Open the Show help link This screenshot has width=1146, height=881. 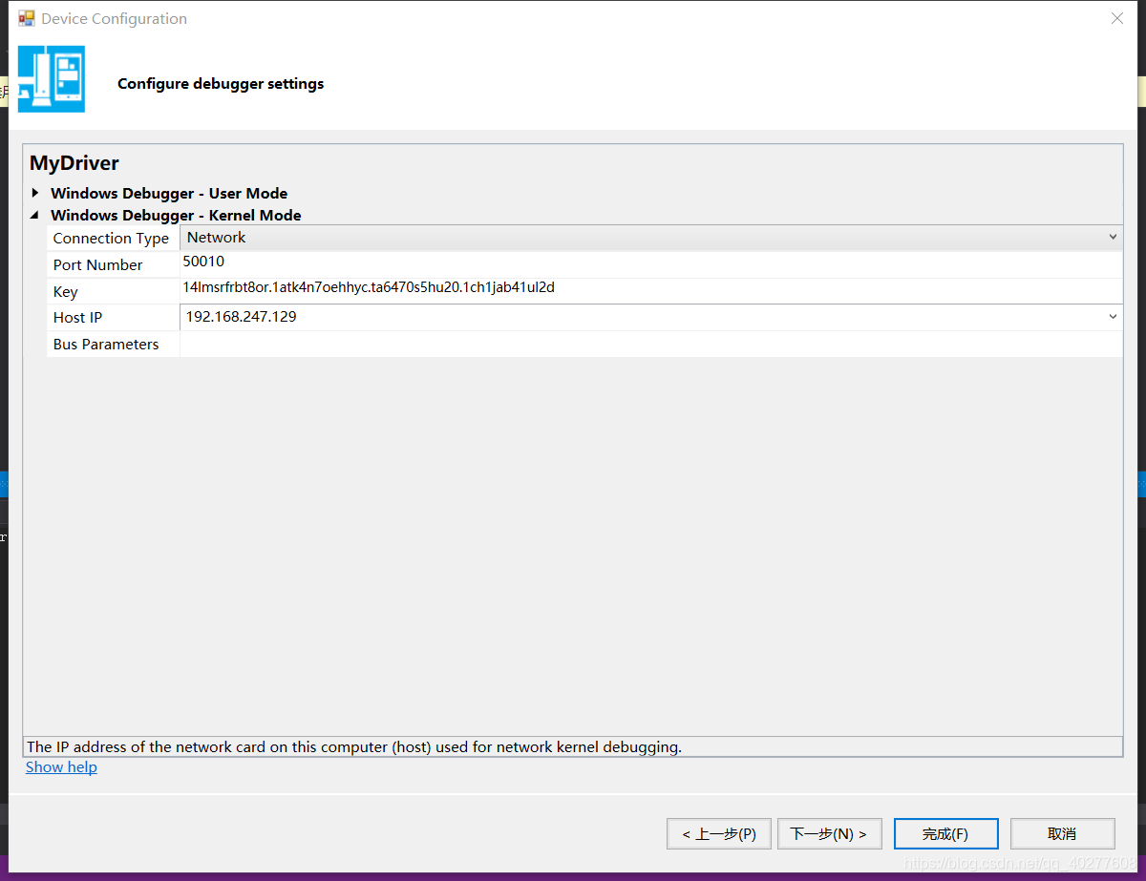[61, 767]
